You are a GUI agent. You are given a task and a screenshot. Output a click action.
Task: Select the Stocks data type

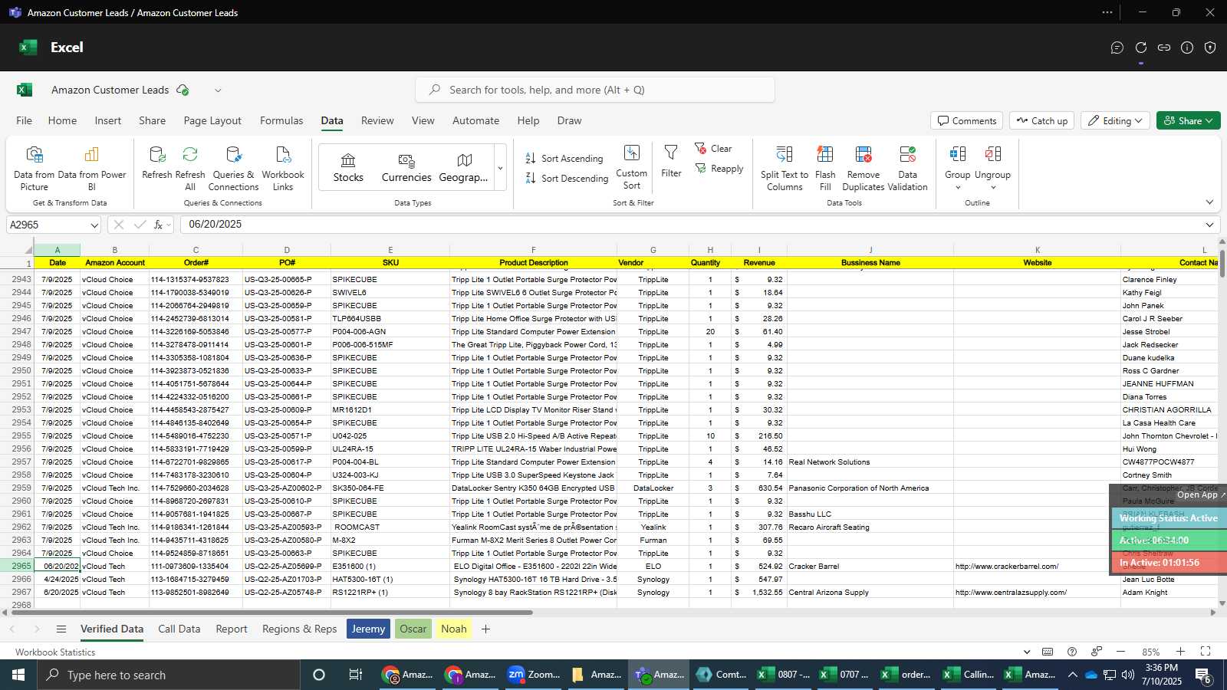point(348,167)
